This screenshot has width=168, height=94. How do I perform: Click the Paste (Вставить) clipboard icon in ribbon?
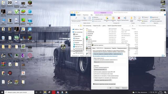90,18
